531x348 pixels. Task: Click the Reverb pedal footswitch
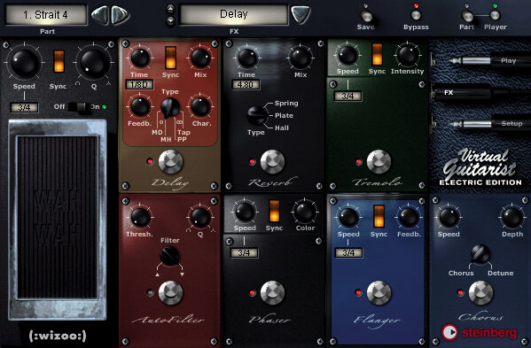pyautogui.click(x=272, y=162)
